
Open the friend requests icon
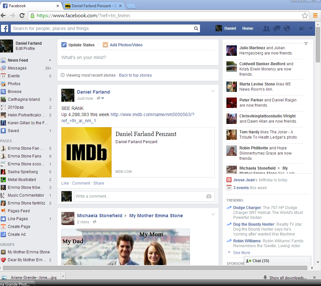pyautogui.click(x=266, y=28)
